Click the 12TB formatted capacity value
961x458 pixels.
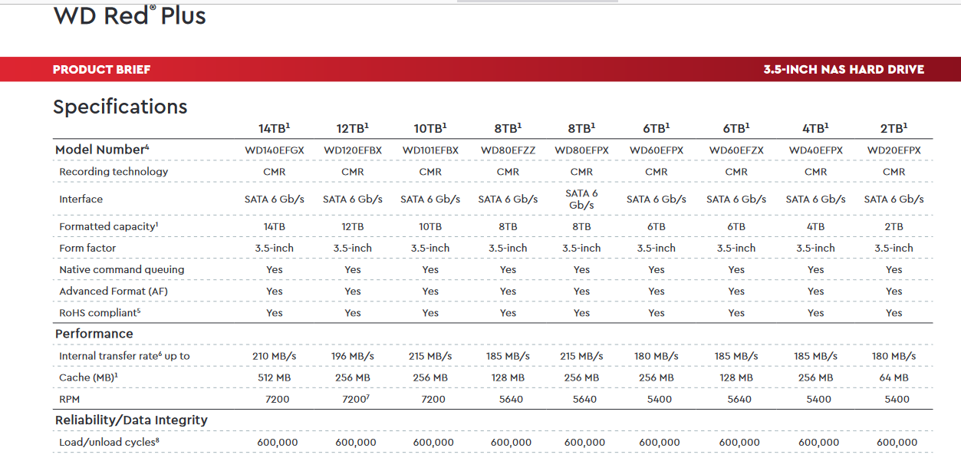pyautogui.click(x=353, y=227)
